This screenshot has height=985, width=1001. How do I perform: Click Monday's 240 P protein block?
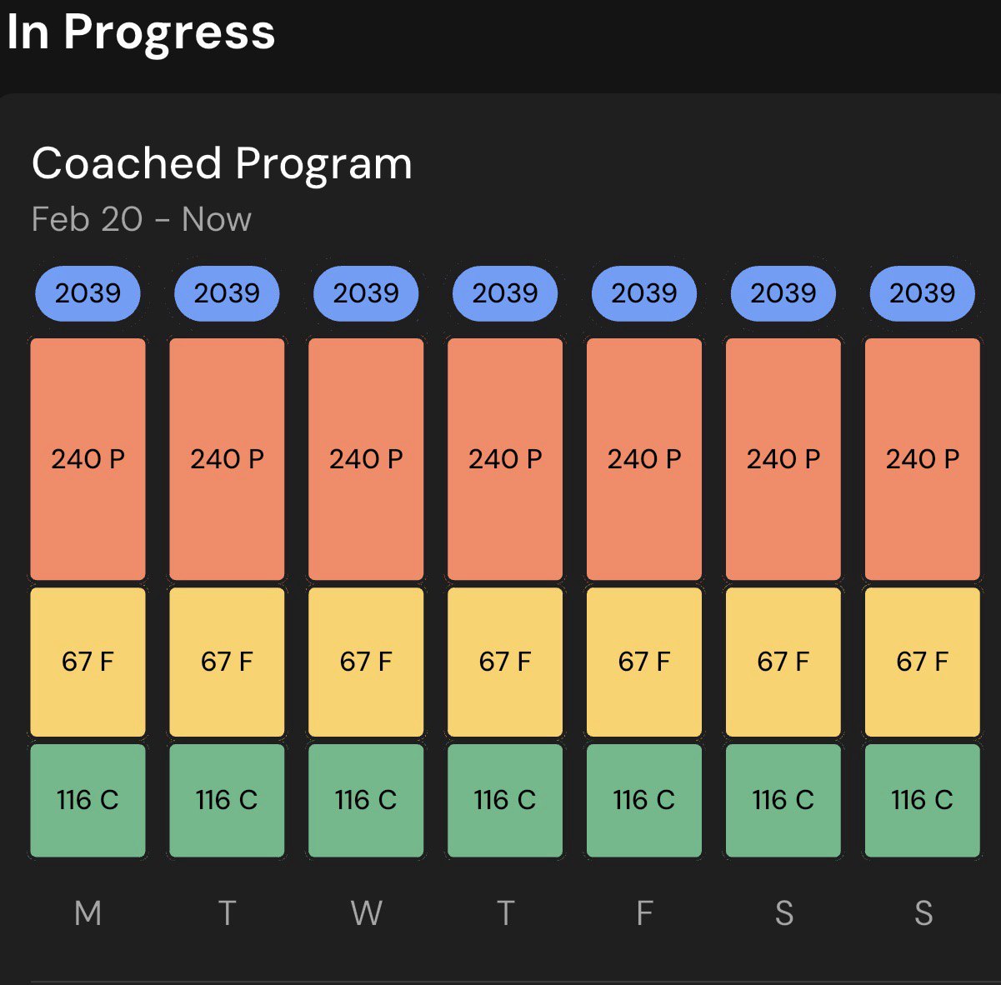[x=88, y=458]
